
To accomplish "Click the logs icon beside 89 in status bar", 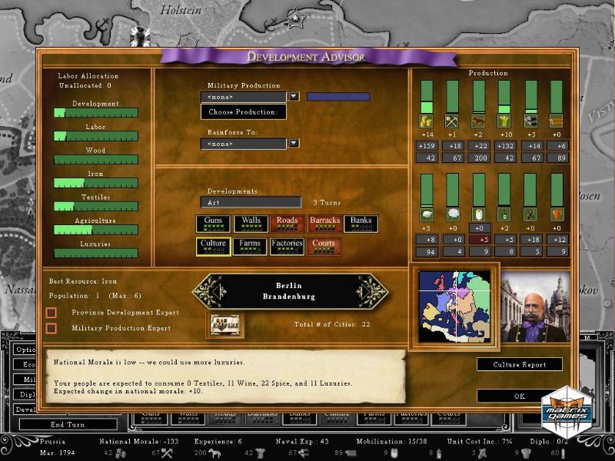I will 351,453.
